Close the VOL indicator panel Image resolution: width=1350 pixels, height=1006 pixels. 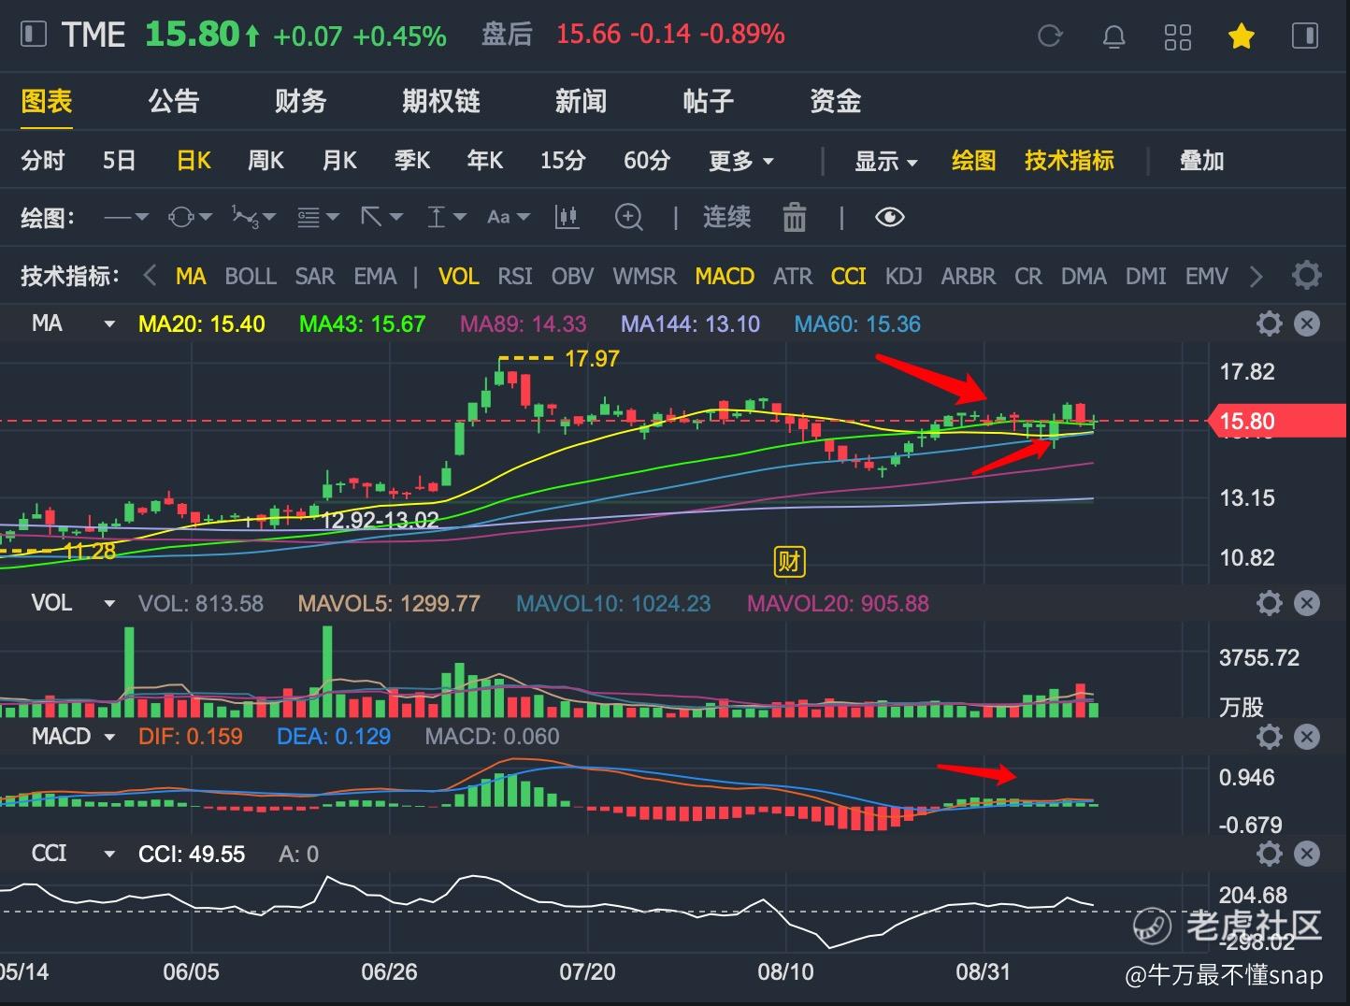pyautogui.click(x=1307, y=603)
